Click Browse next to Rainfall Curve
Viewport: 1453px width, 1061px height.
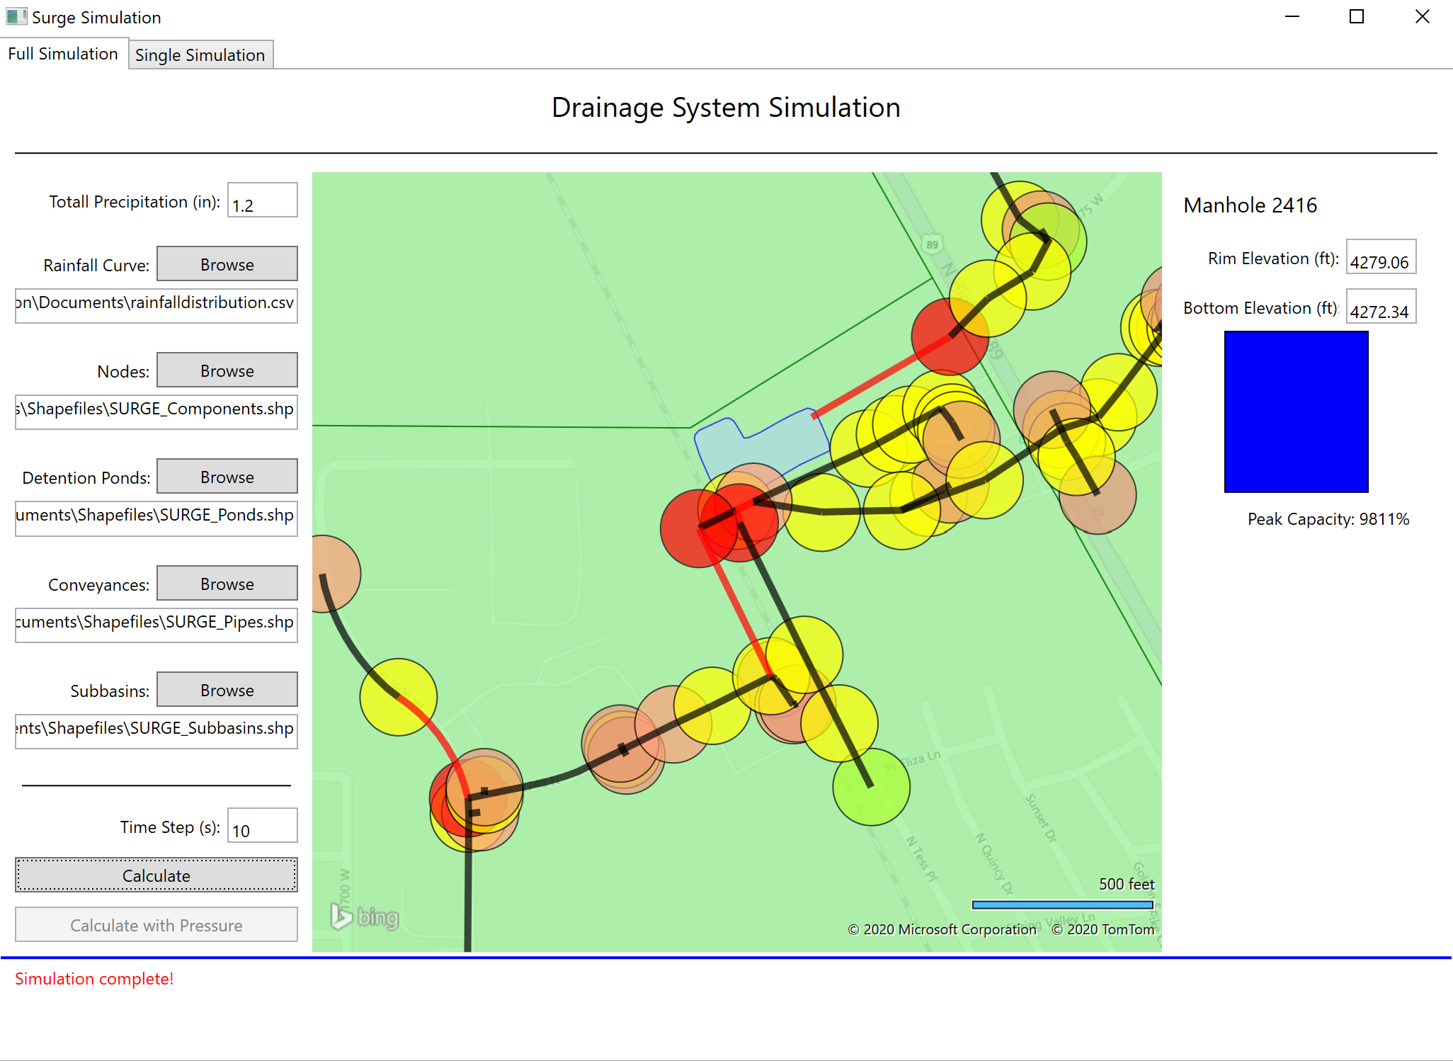(227, 263)
